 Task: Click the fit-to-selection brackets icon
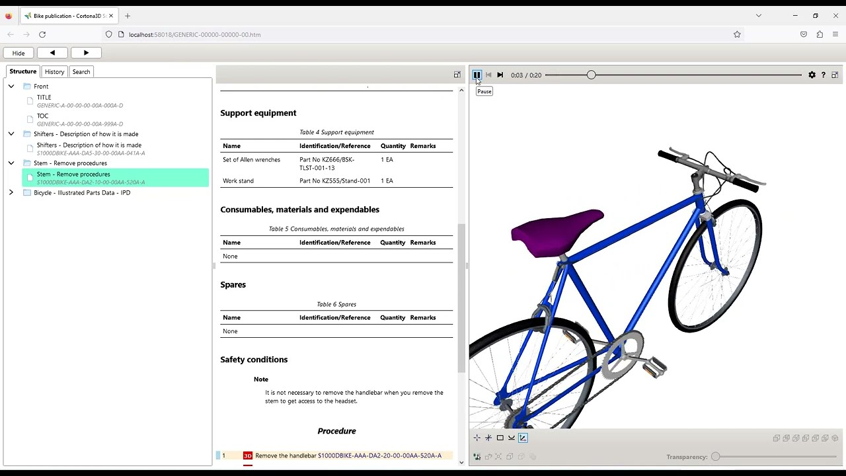pos(498,457)
